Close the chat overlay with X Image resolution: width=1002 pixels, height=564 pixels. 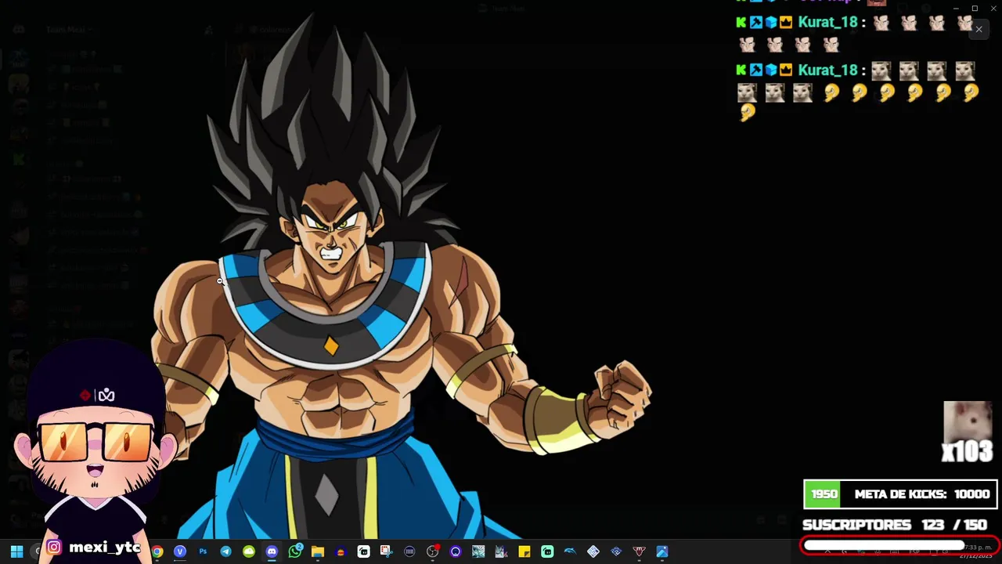[979, 30]
